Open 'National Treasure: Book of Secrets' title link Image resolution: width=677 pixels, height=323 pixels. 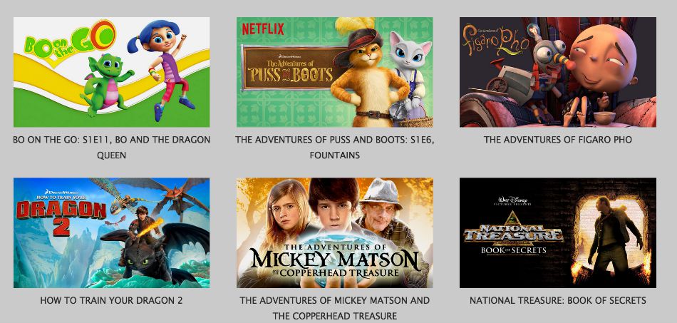pyautogui.click(x=558, y=301)
